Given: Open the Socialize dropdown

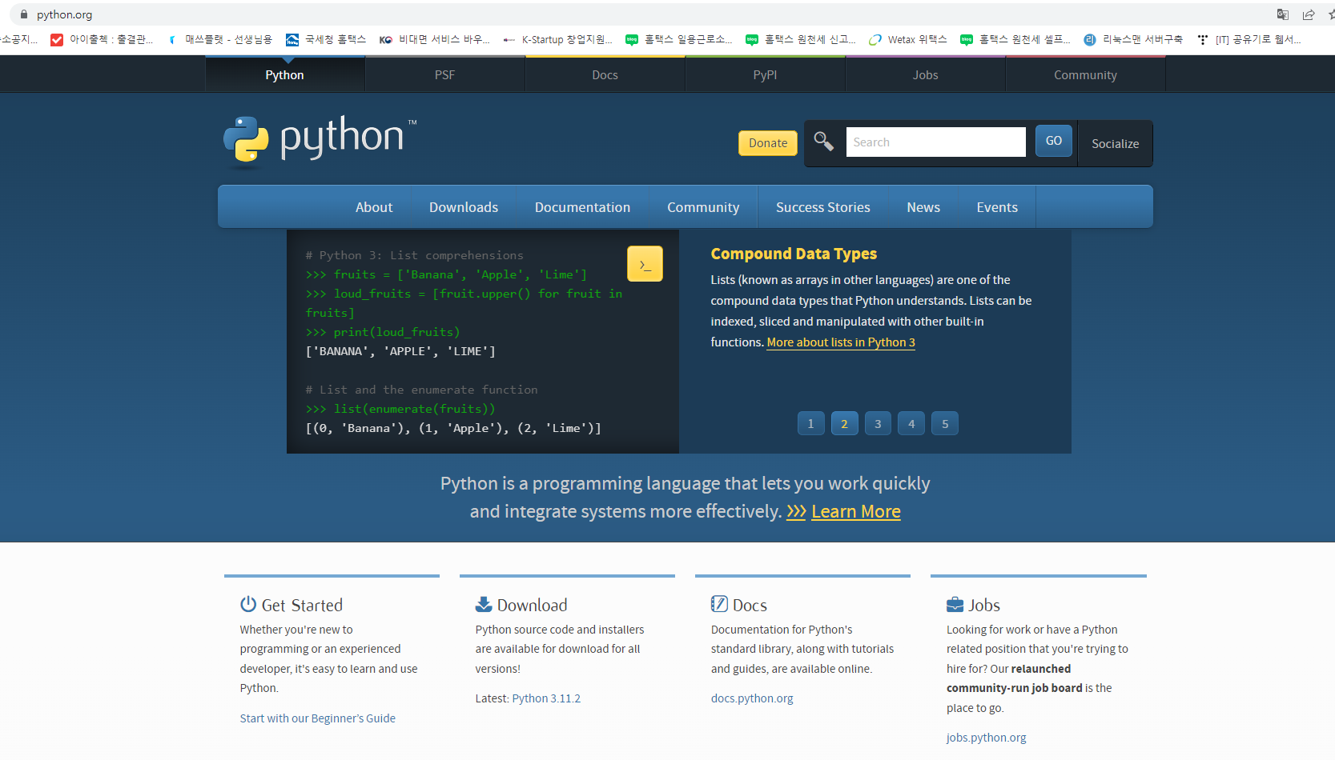Looking at the screenshot, I should coord(1116,144).
